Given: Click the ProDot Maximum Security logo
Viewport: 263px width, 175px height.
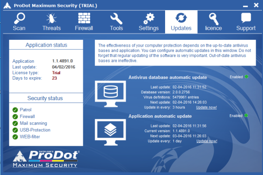Looking at the screenshot, I should 46,159.
